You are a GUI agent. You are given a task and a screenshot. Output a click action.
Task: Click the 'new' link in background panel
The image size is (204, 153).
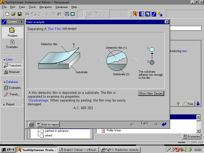(x=184, y=51)
